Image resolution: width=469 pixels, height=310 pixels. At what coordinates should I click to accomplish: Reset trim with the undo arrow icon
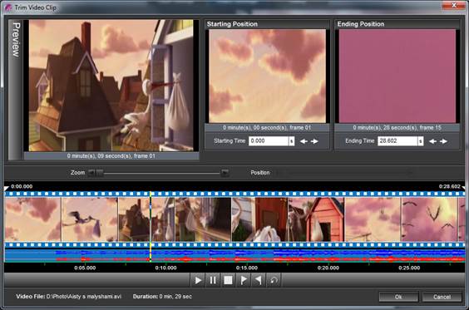(274, 280)
